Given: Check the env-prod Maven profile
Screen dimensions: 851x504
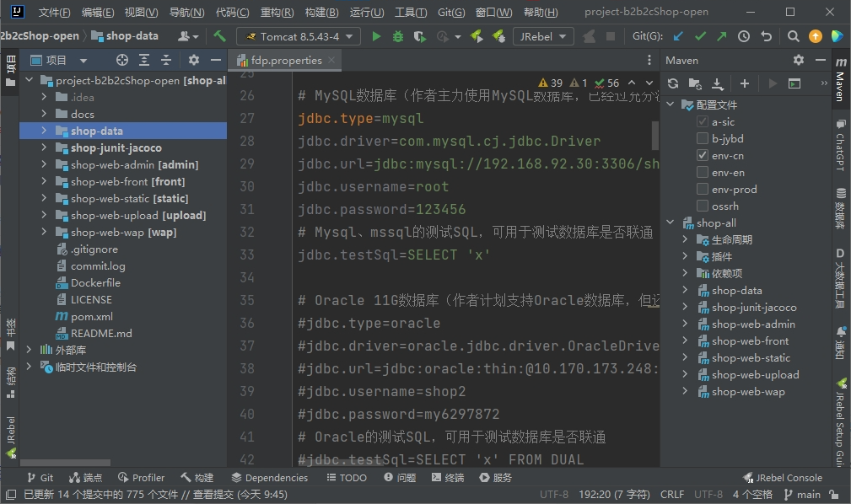Looking at the screenshot, I should 703,189.
